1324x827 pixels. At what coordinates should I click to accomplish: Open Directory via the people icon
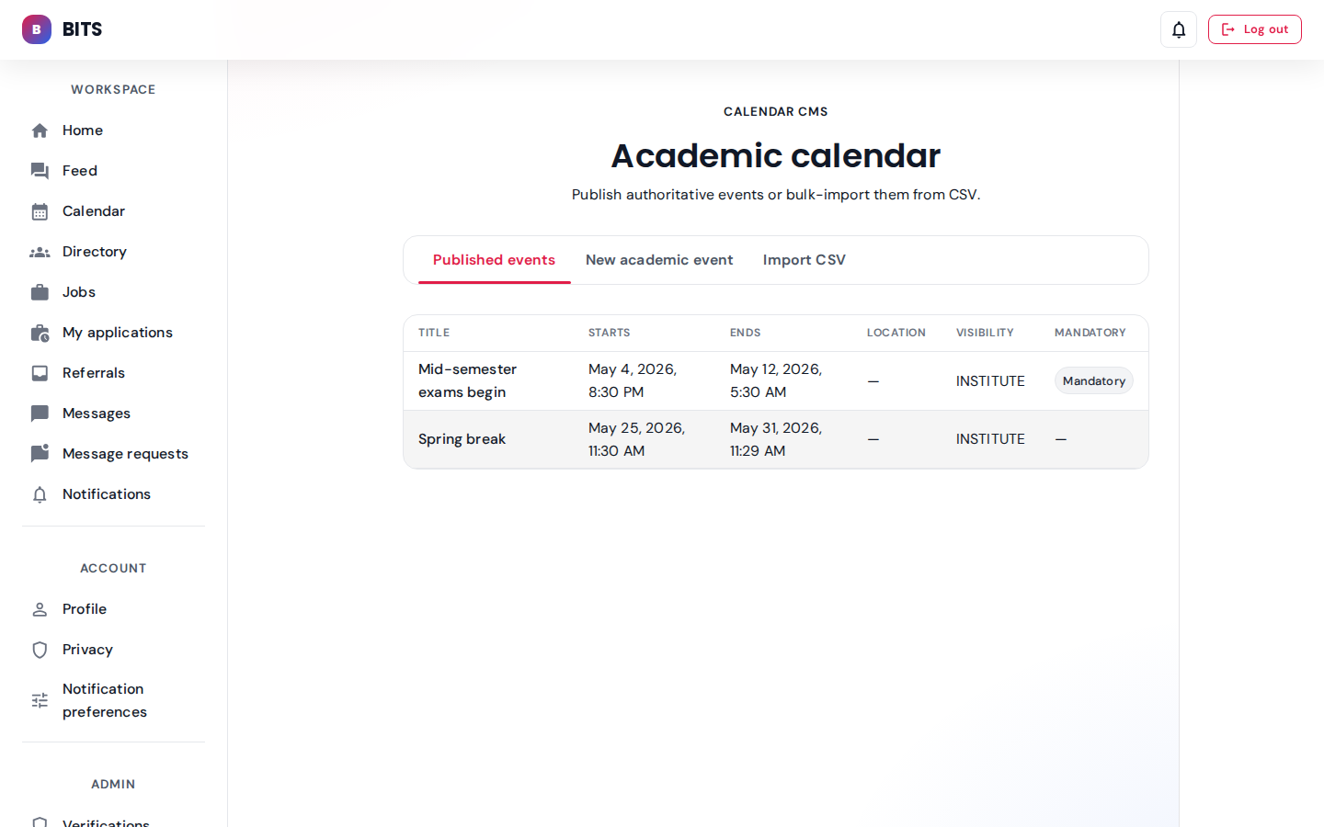[x=40, y=252]
